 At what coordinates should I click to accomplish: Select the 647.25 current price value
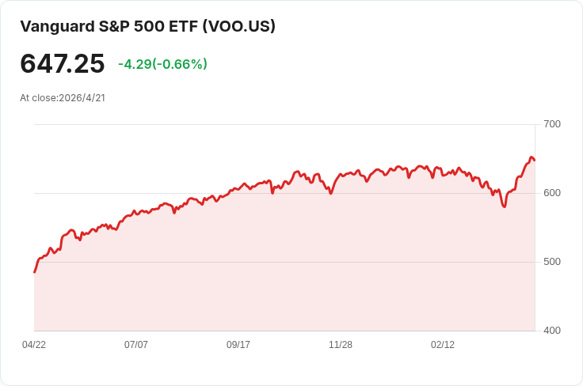pos(63,64)
